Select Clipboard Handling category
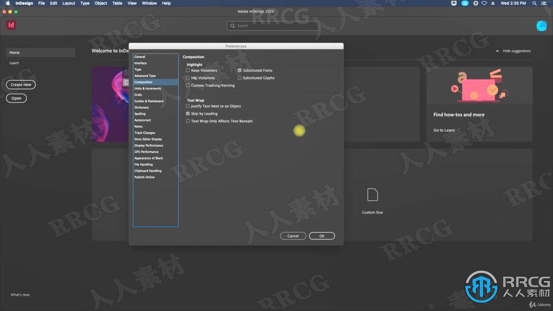The width and height of the screenshot is (553, 311). click(156, 171)
